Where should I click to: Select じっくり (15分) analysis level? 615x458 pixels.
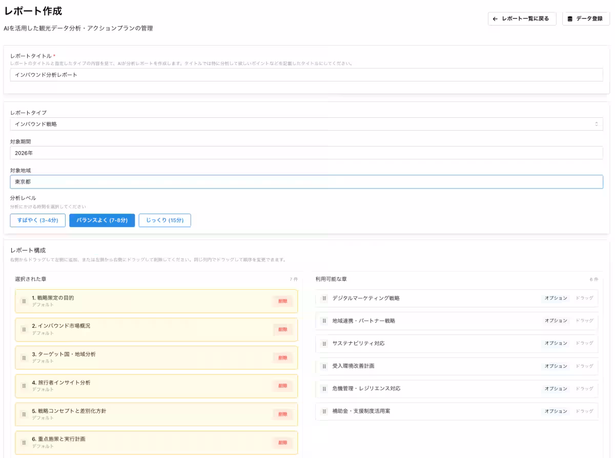pyautogui.click(x=165, y=220)
